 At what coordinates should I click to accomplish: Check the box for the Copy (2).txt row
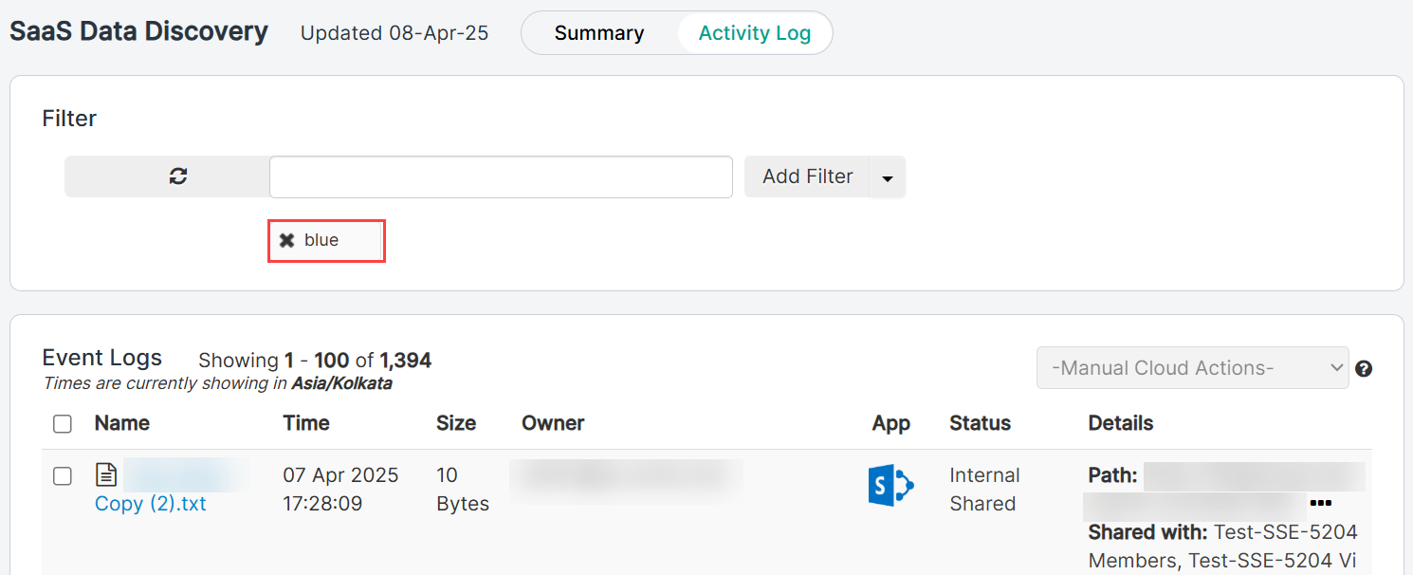point(63,476)
